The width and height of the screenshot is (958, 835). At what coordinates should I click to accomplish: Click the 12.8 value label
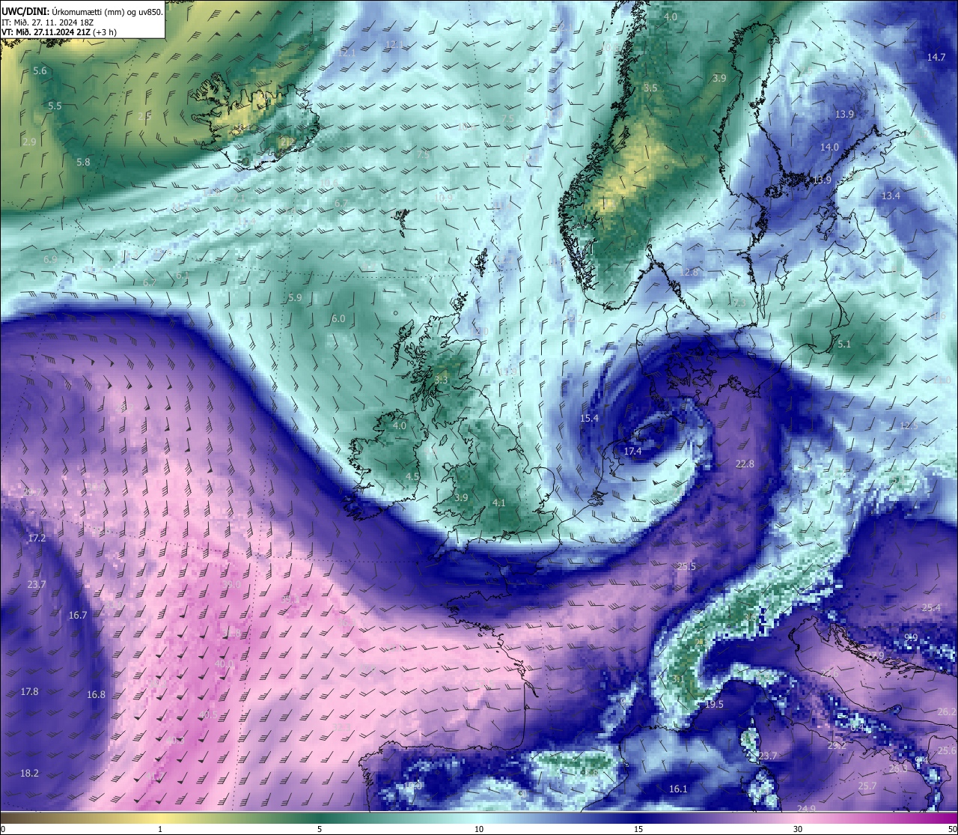(x=689, y=273)
